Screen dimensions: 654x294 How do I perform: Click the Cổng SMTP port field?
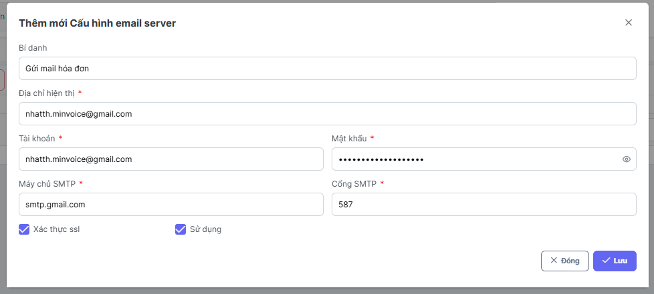pos(483,205)
